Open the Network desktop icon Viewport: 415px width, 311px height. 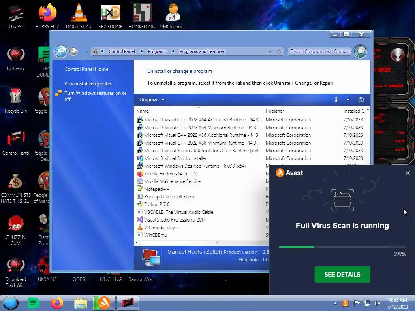click(16, 59)
